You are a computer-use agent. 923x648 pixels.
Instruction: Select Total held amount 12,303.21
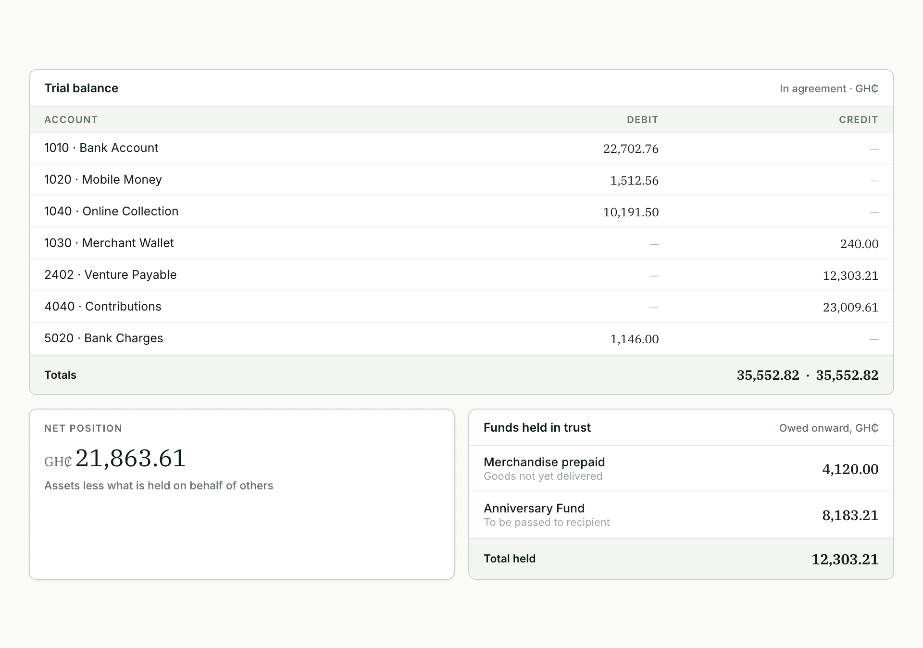845,560
